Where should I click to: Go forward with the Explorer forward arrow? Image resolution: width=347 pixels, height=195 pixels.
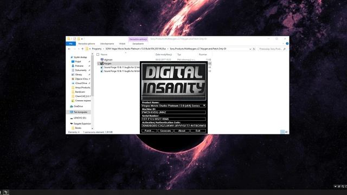point(75,49)
